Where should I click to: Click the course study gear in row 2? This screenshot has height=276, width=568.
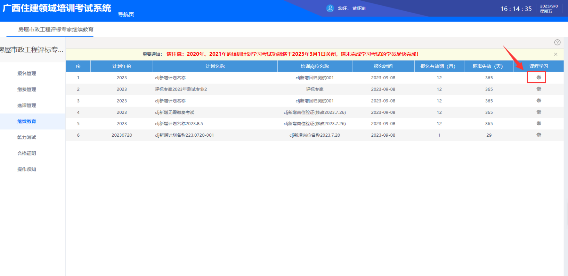pyautogui.click(x=539, y=89)
